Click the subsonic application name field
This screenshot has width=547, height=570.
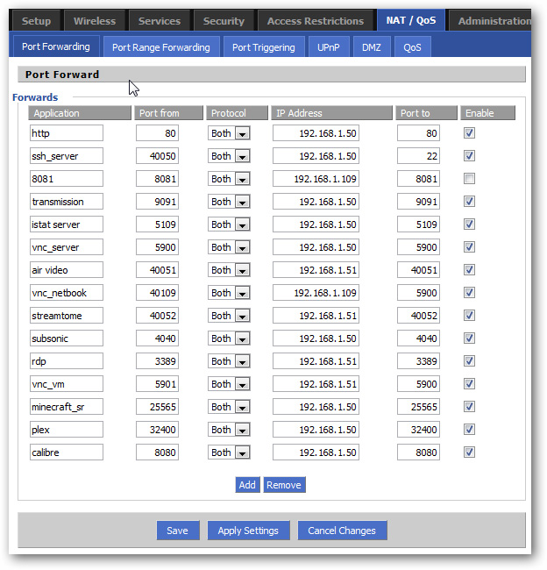67,338
